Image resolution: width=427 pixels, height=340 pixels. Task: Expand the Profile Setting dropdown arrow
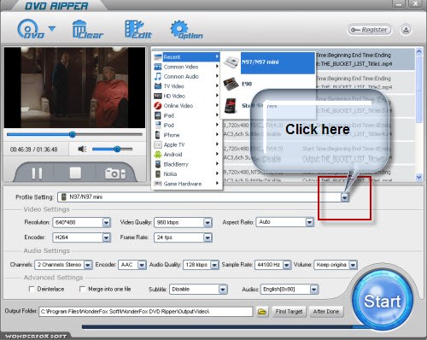(344, 197)
